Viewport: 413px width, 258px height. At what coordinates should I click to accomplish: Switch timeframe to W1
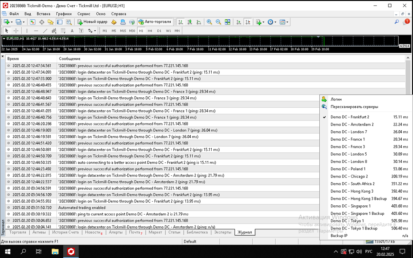[x=168, y=31]
